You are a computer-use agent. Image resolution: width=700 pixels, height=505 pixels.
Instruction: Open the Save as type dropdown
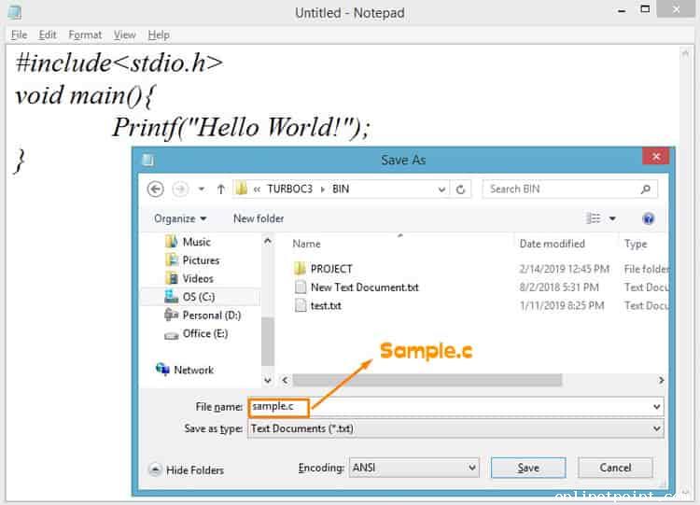(455, 428)
